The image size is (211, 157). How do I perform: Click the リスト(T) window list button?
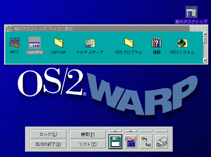tap(88, 144)
